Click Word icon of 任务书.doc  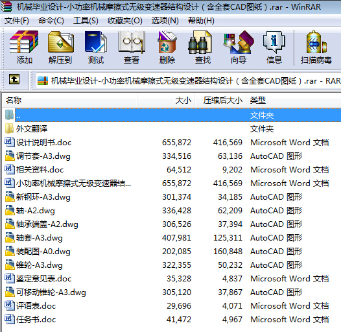coord(9,319)
